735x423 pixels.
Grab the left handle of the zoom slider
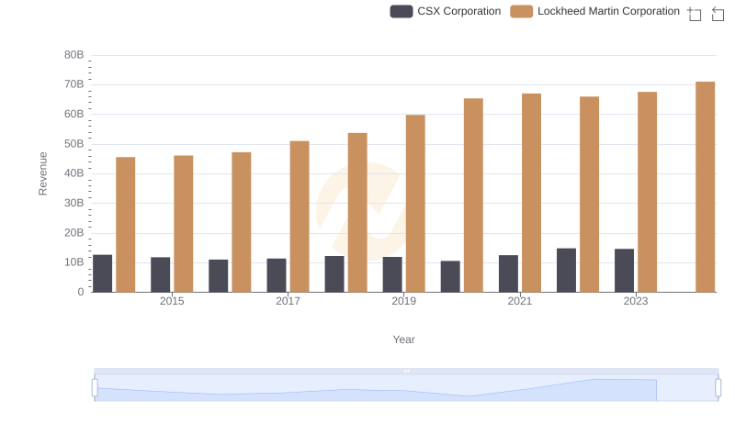(95, 388)
